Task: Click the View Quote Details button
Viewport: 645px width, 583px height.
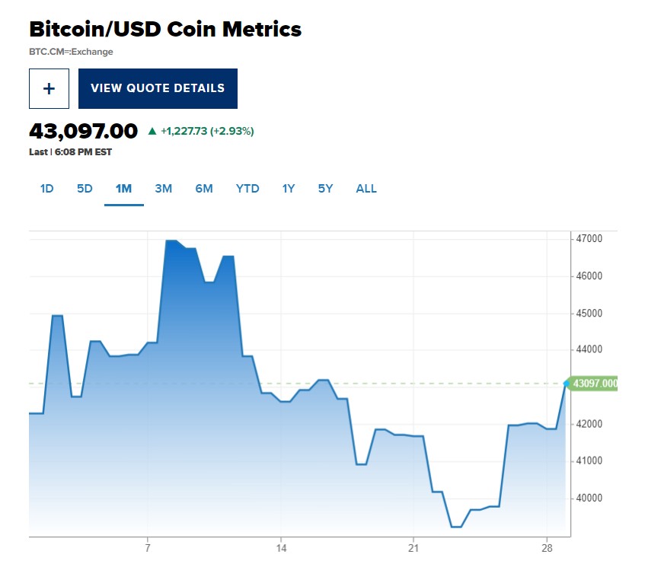Action: tap(158, 88)
